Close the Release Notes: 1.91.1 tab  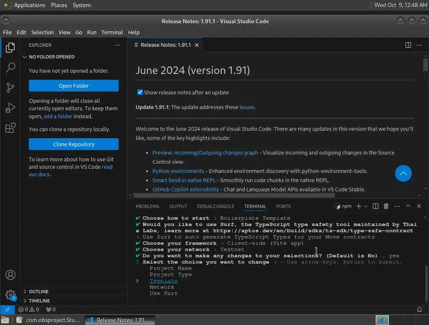click(196, 45)
